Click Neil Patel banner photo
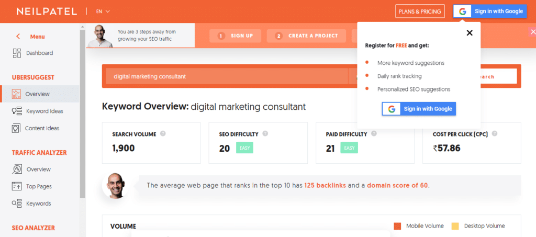The height and width of the screenshot is (237, 536). point(99,36)
